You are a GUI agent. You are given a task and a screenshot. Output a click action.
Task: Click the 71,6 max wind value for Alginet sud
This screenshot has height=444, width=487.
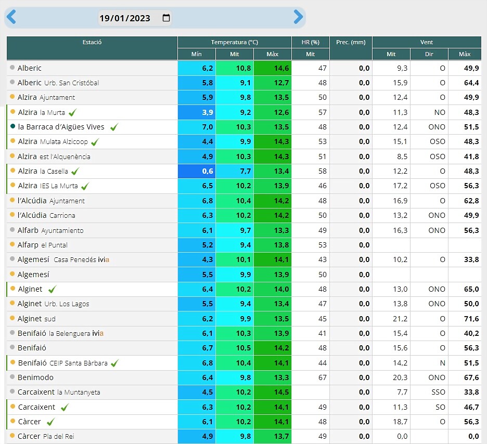point(465,319)
